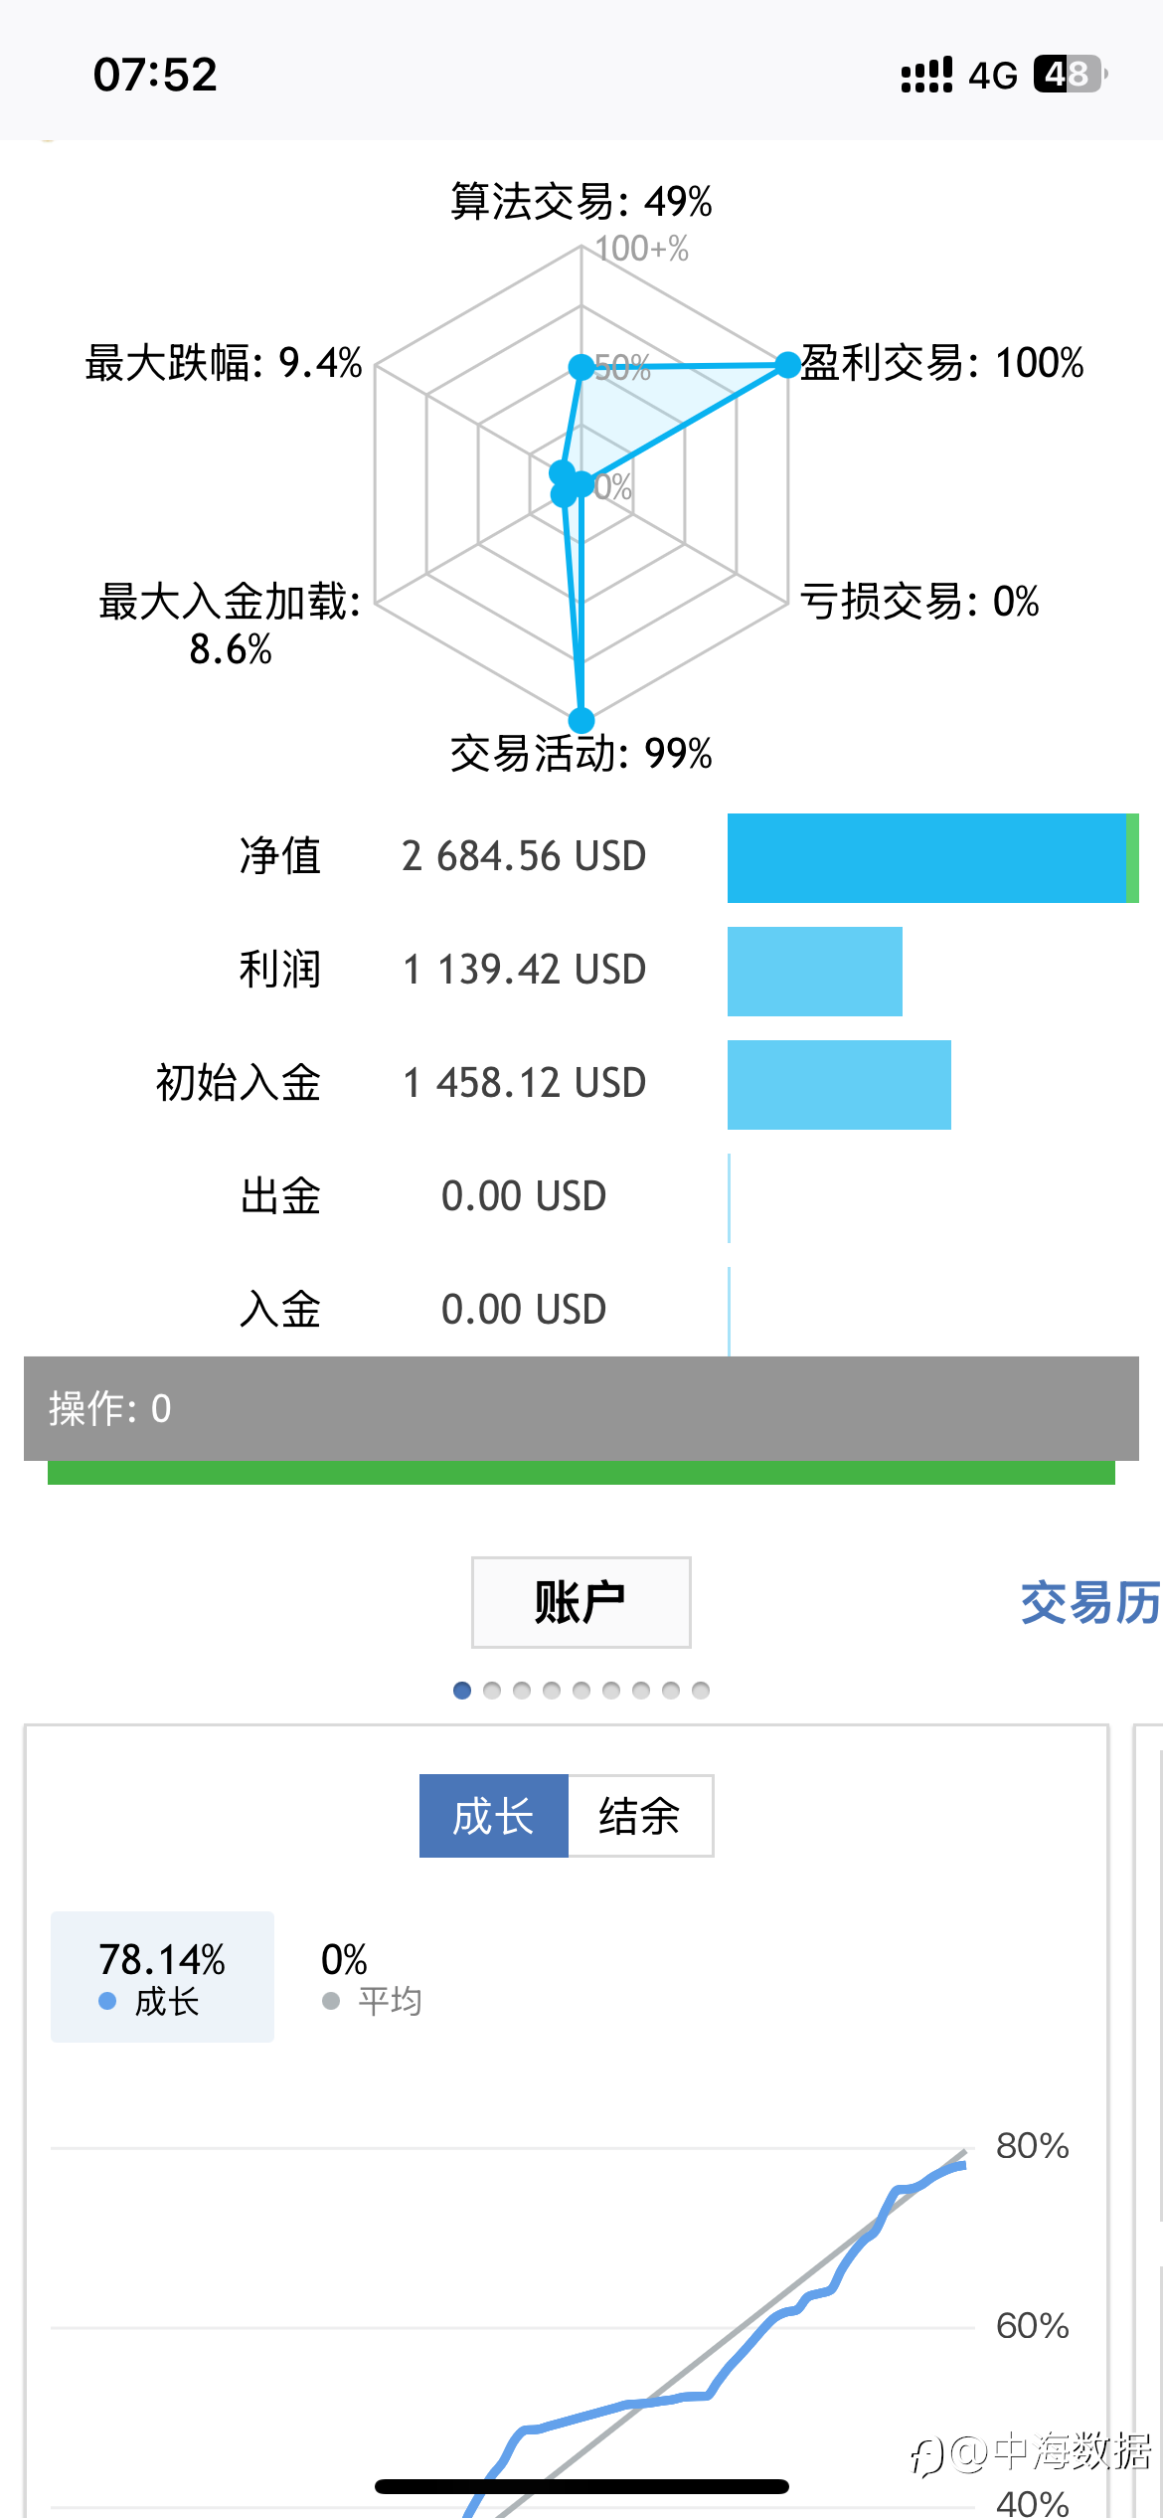The image size is (1163, 2518).
Task: Switch chart to 结余 balance
Action: (640, 1816)
